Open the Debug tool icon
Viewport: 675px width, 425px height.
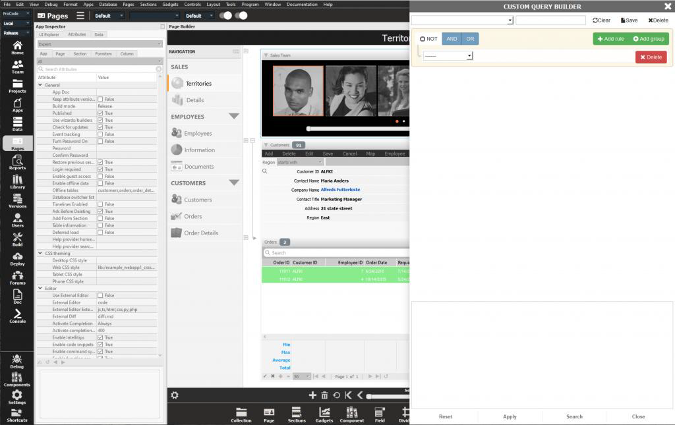tap(17, 362)
